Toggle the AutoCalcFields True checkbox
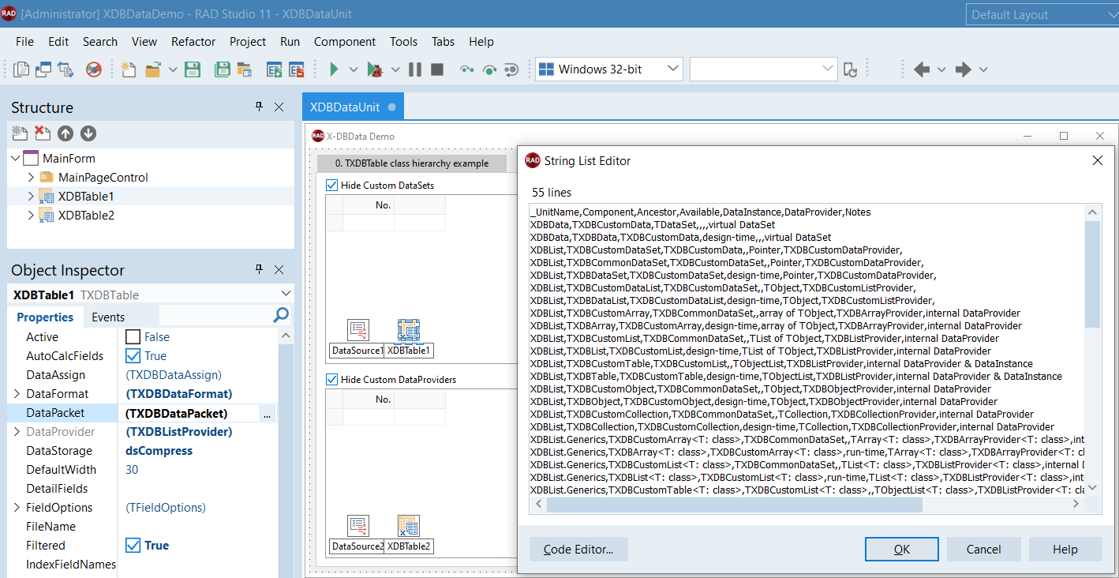The width and height of the screenshot is (1119, 578). click(133, 356)
